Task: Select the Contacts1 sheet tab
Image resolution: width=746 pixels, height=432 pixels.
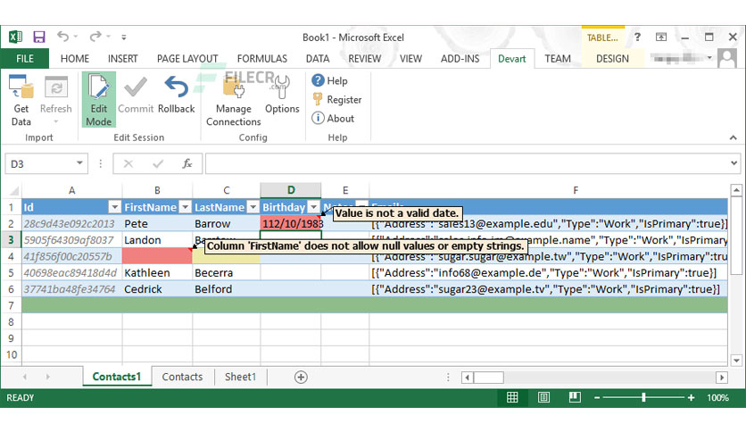Action: (x=117, y=377)
